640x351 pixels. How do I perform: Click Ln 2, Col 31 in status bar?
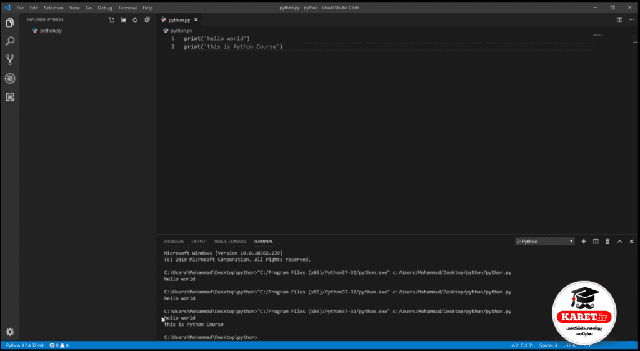point(521,346)
